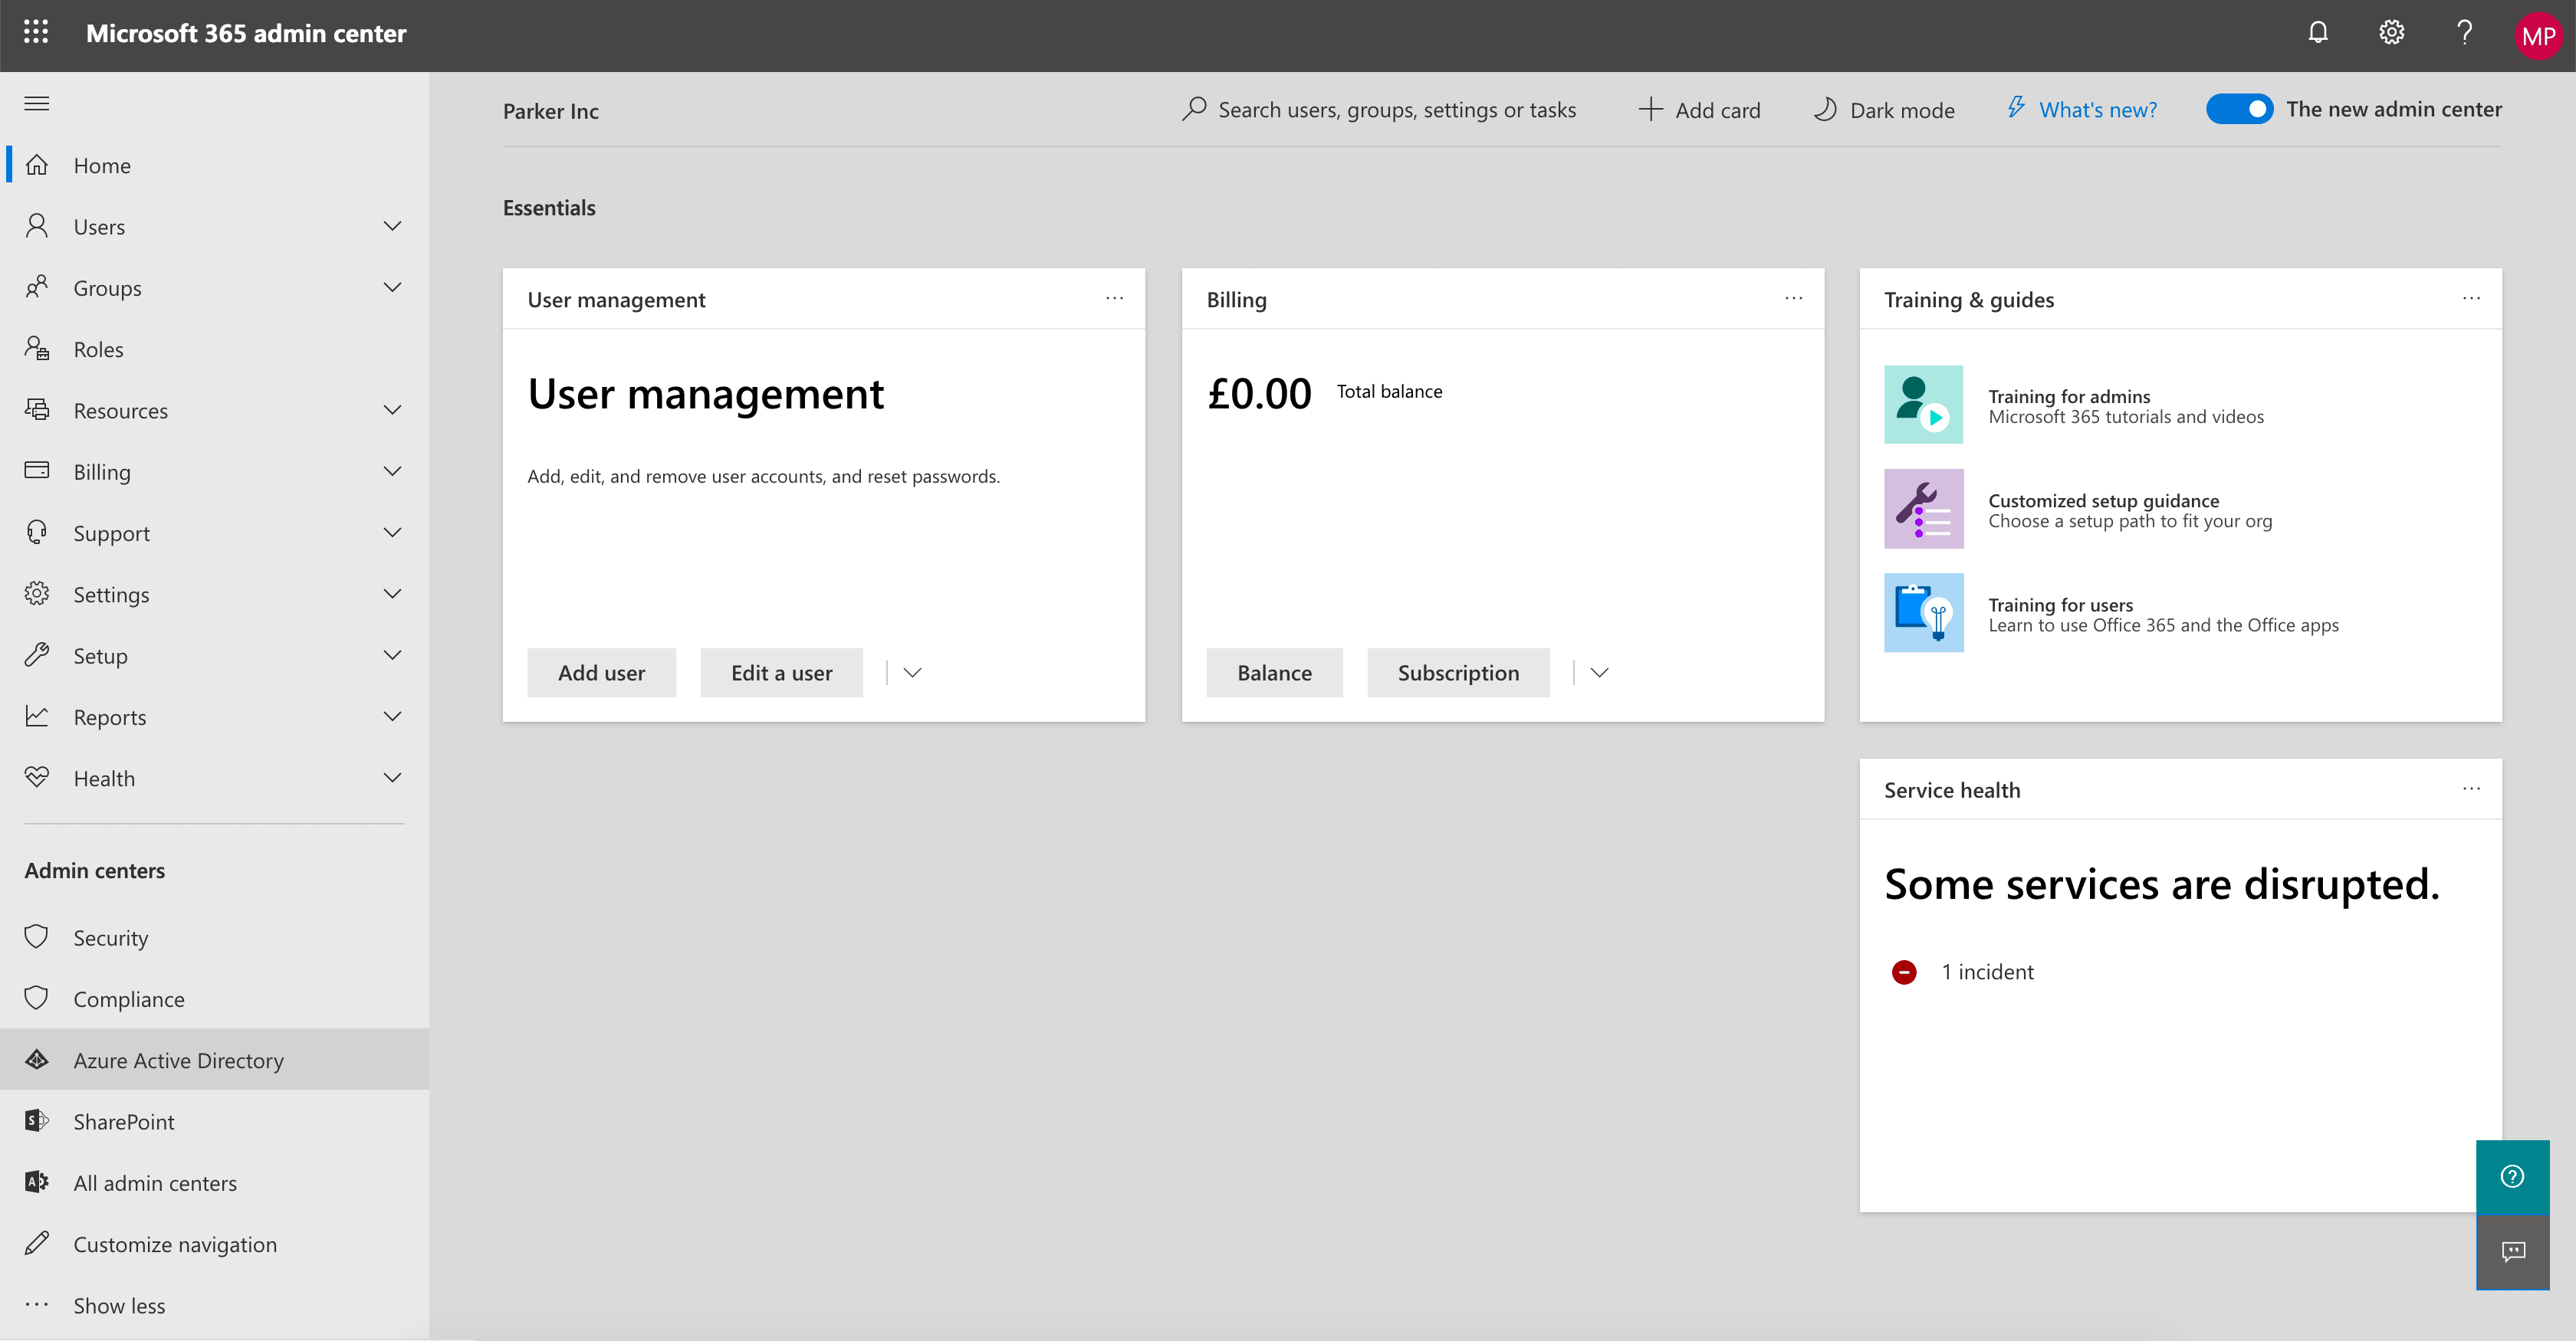Click the Customized setup guidance thumbnail
Viewport: 2576px width, 1341px height.
(x=1923, y=509)
